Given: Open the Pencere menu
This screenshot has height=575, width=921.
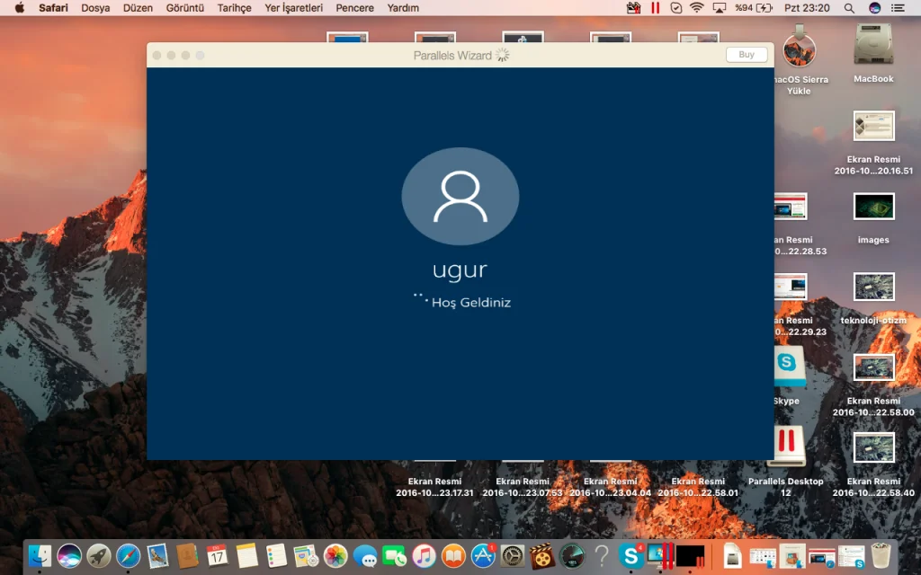Looking at the screenshot, I should pos(354,8).
